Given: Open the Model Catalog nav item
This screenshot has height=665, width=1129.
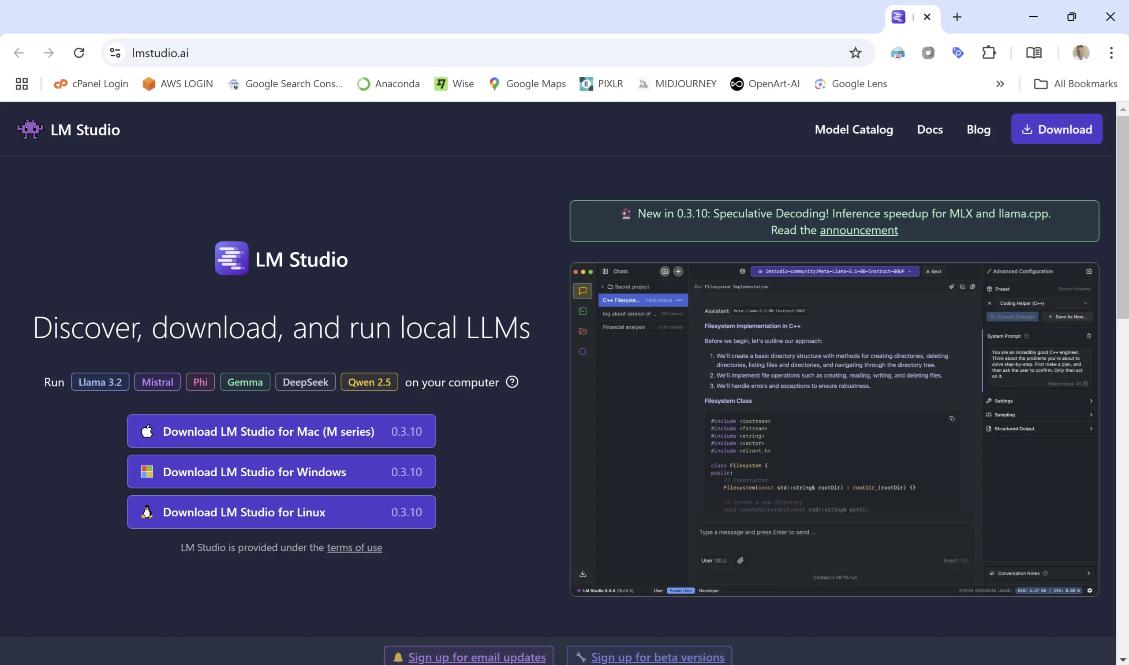Looking at the screenshot, I should pos(853,129).
